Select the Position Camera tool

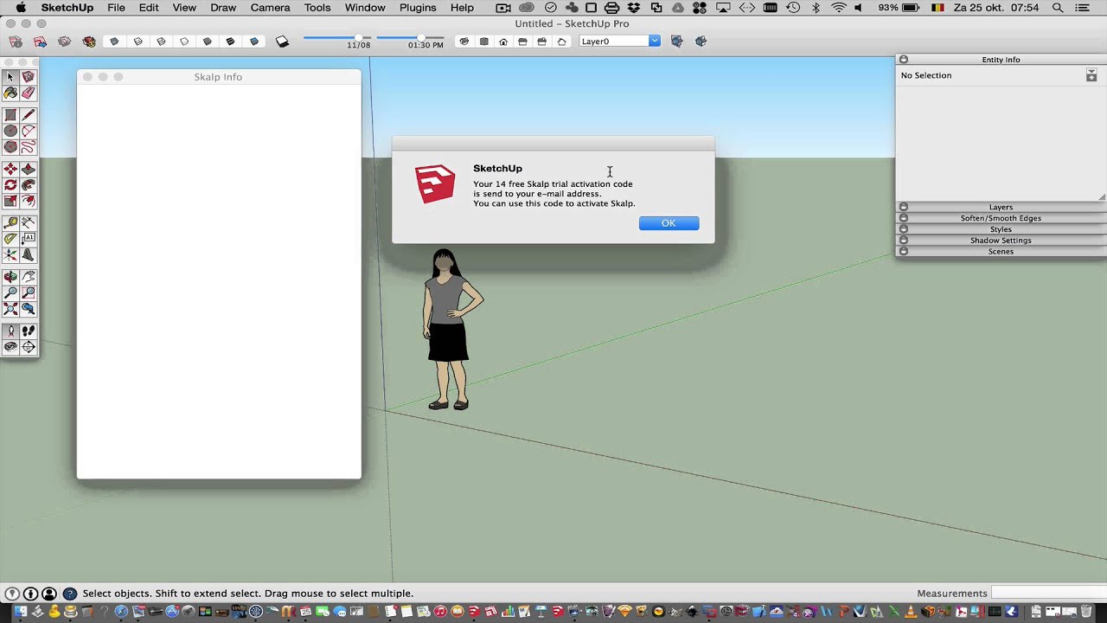tap(10, 331)
